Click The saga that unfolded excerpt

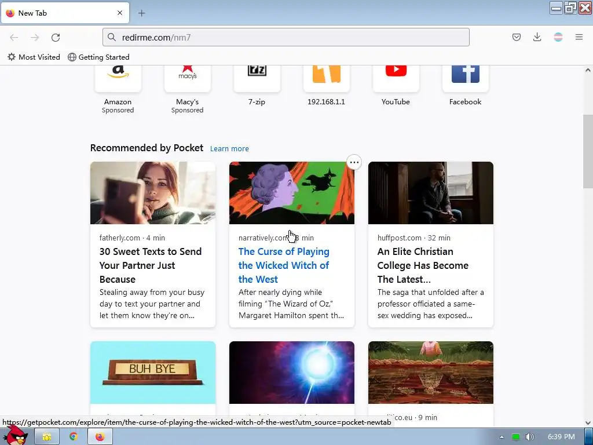click(x=431, y=304)
